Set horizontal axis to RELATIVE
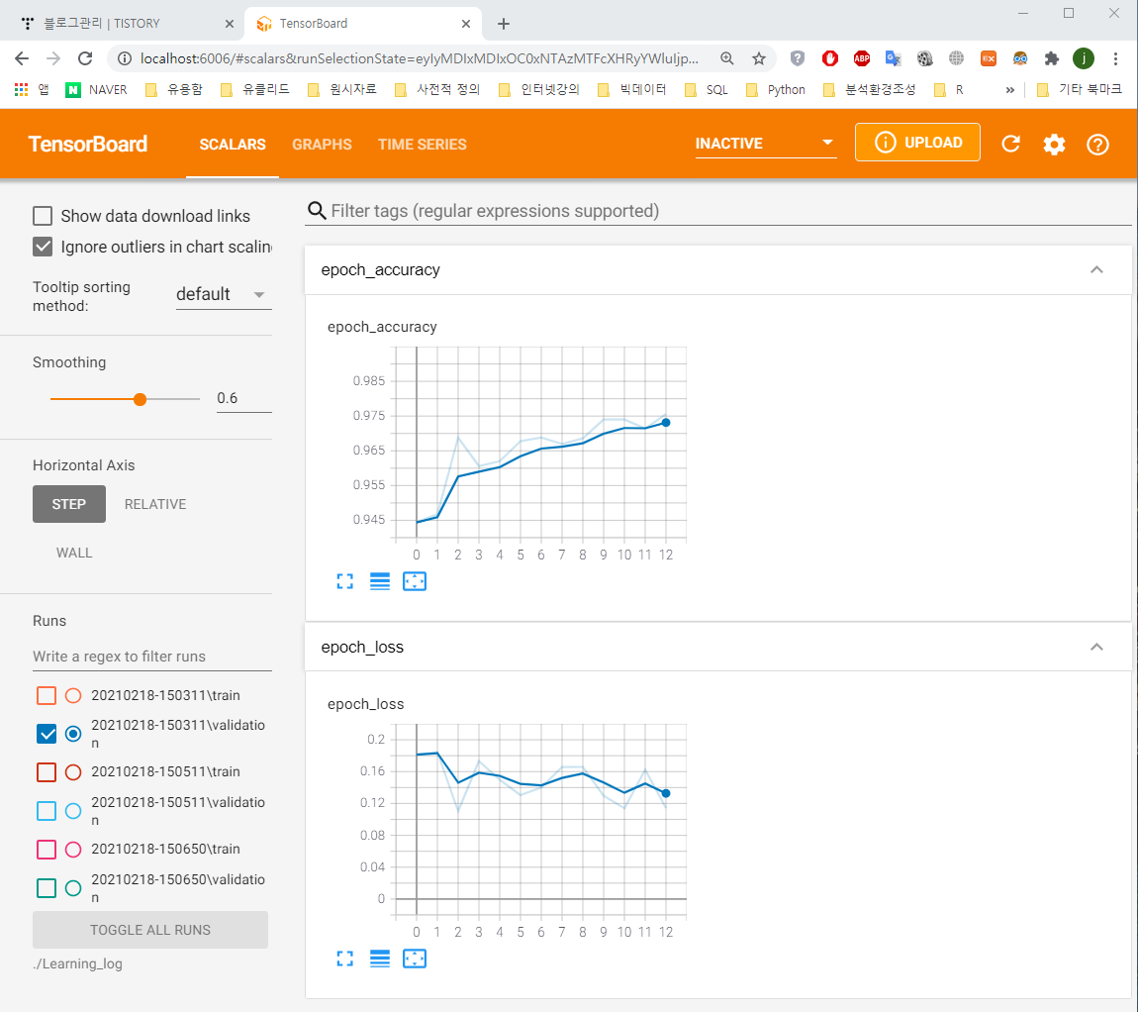 [x=155, y=504]
